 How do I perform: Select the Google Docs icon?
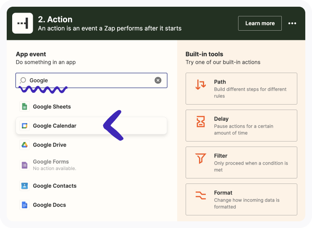pyautogui.click(x=24, y=205)
